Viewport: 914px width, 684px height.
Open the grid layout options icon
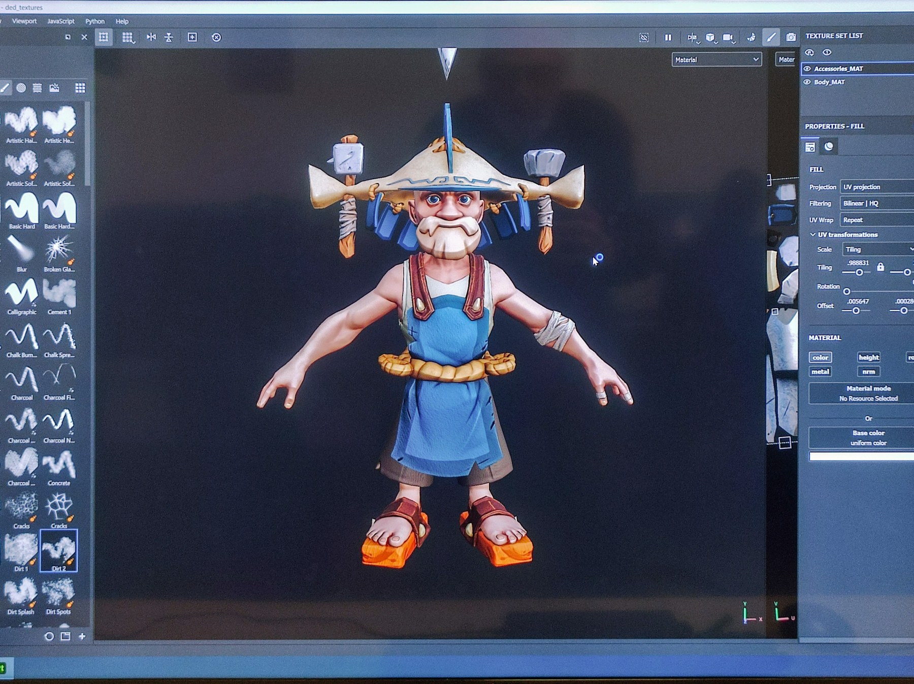tap(127, 38)
